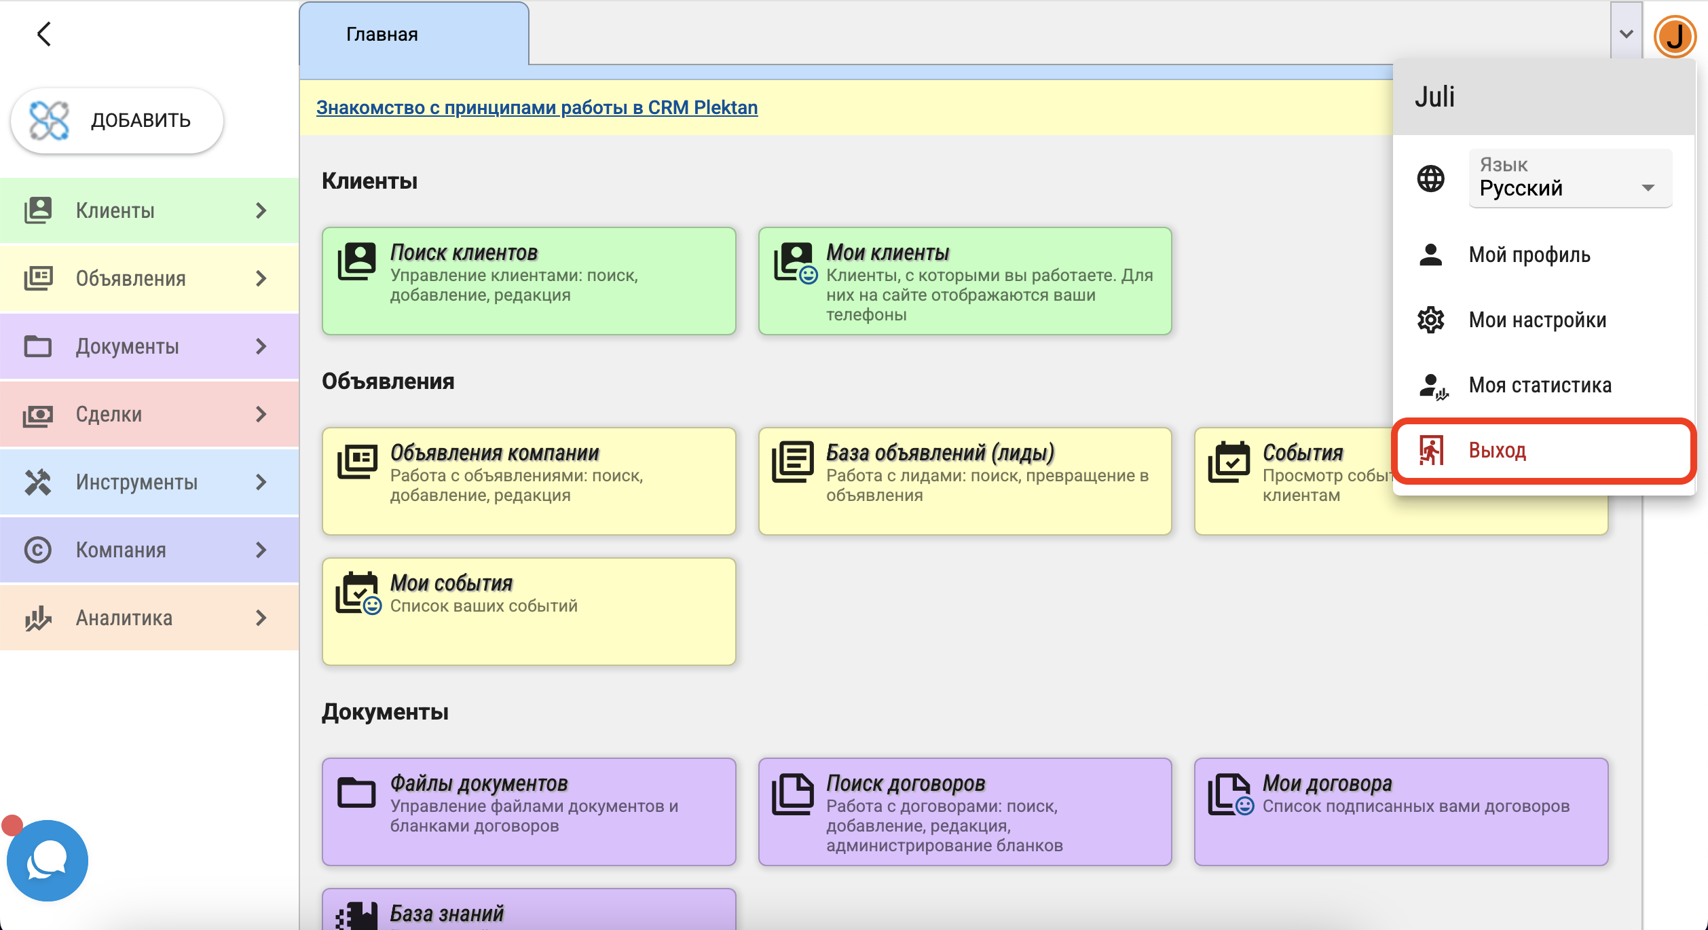Click the gear icon for Мои настройки
The width and height of the screenshot is (1708, 930).
[x=1431, y=320]
